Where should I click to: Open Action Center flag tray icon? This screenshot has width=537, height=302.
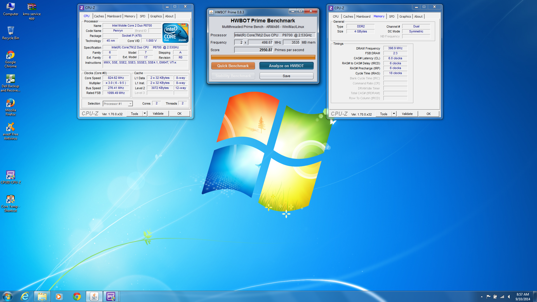[488, 297]
